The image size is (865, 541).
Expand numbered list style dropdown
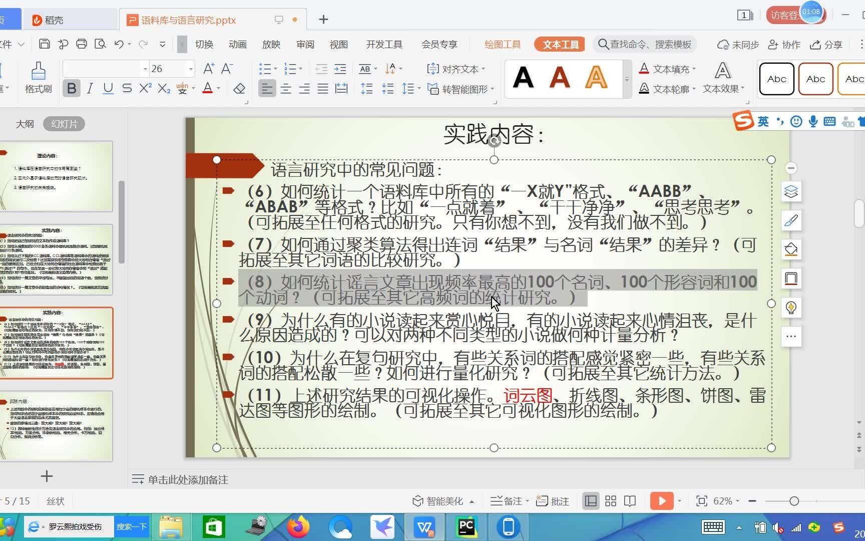click(300, 69)
